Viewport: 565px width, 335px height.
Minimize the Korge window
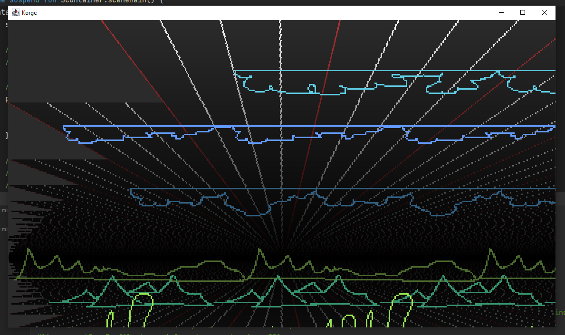point(501,13)
